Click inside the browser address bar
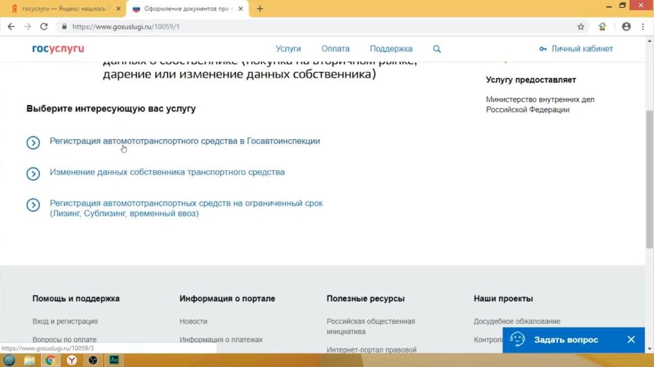 pos(218,26)
